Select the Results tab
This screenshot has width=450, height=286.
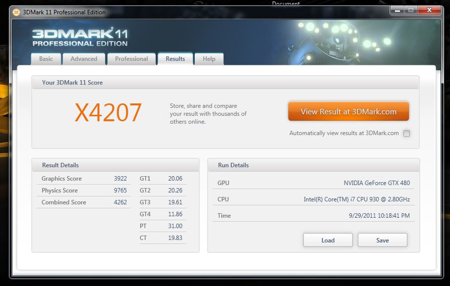[x=175, y=59]
